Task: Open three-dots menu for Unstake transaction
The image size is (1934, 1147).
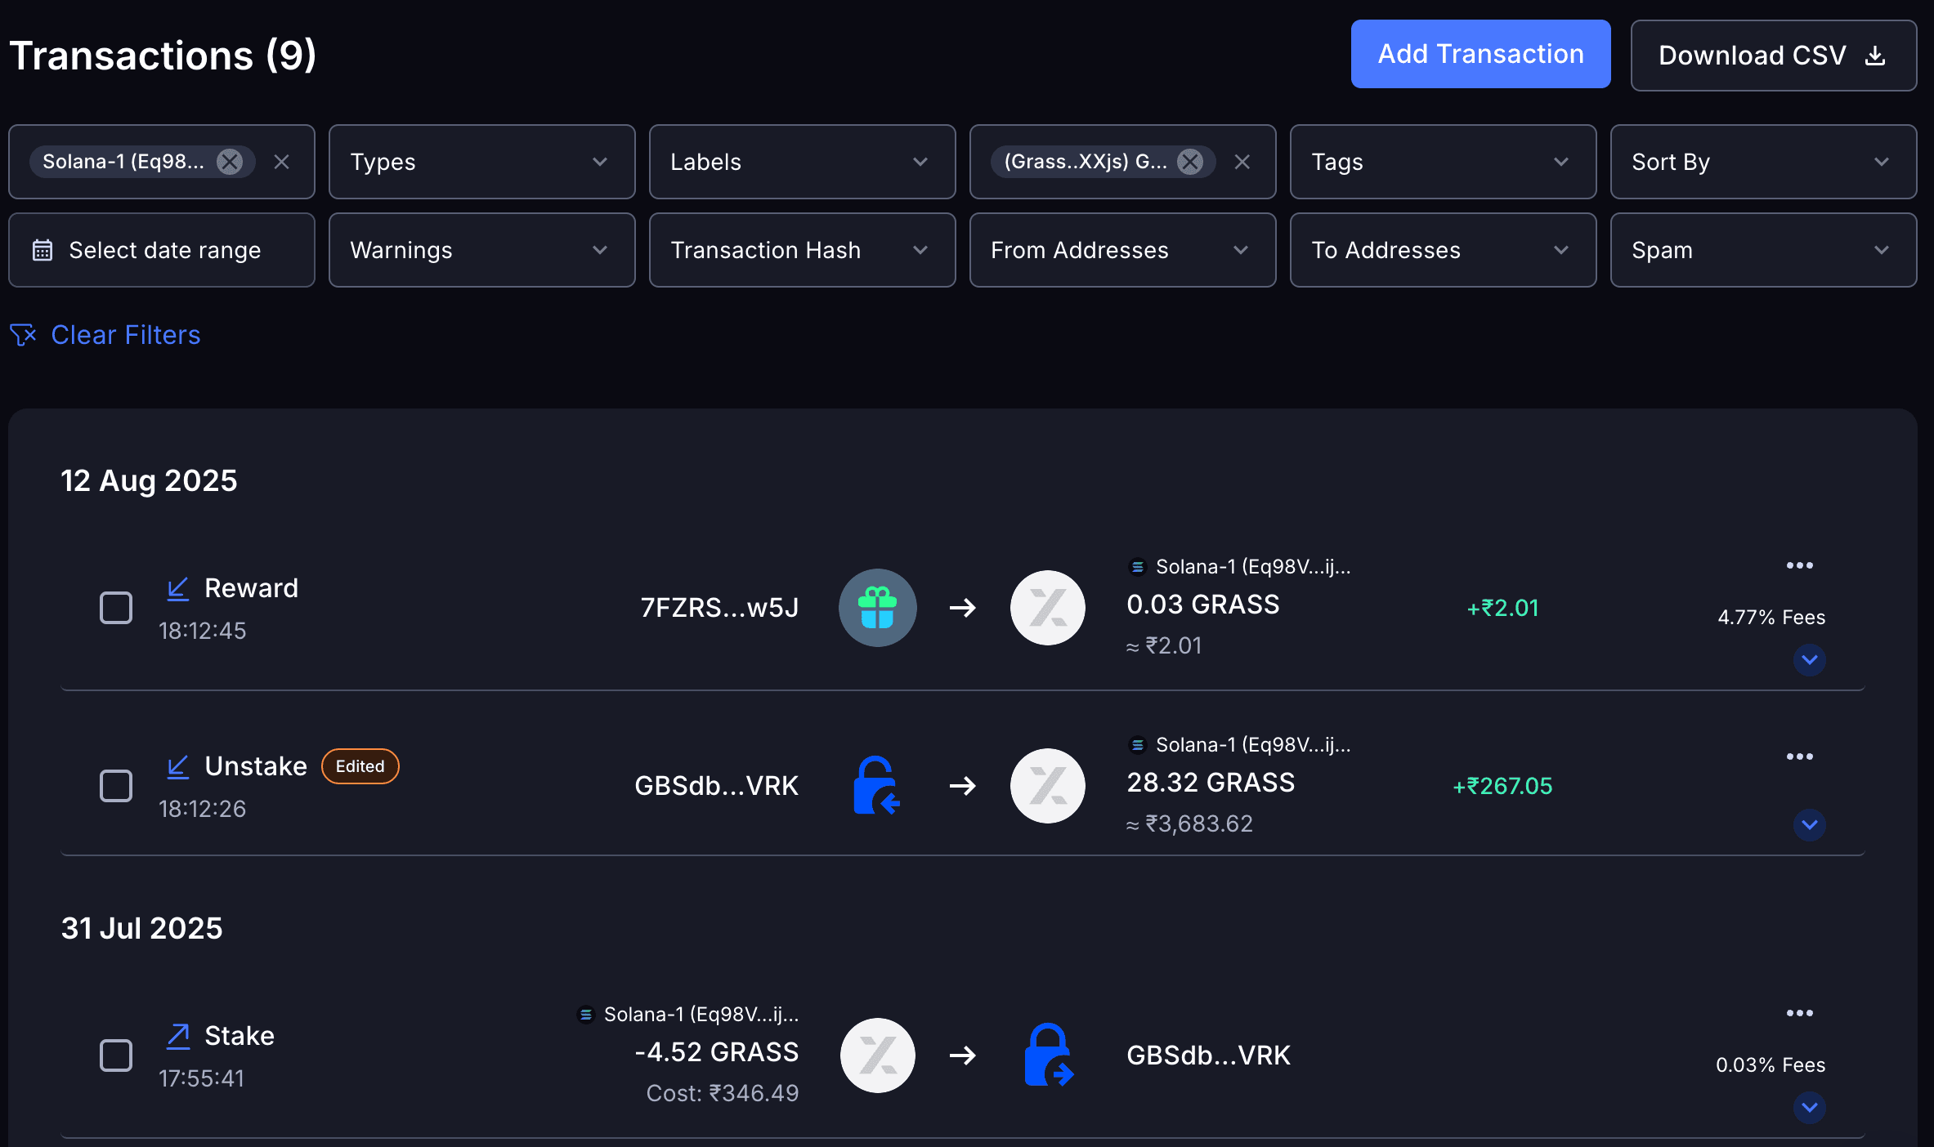Action: coord(1799,756)
